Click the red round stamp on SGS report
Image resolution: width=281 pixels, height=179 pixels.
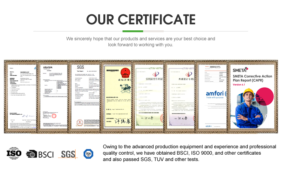[79, 122]
